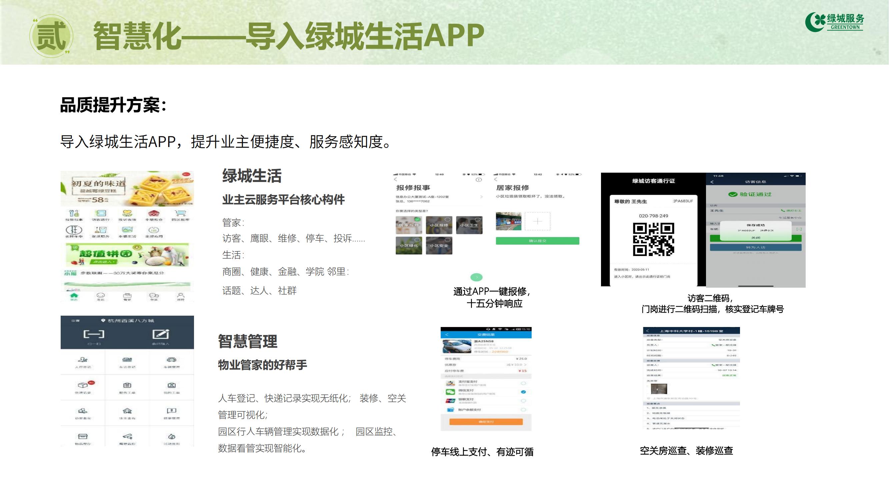Select the 居家报修 category checkmark
Image resolution: width=889 pixels, height=500 pixels.
[x=417, y=219]
